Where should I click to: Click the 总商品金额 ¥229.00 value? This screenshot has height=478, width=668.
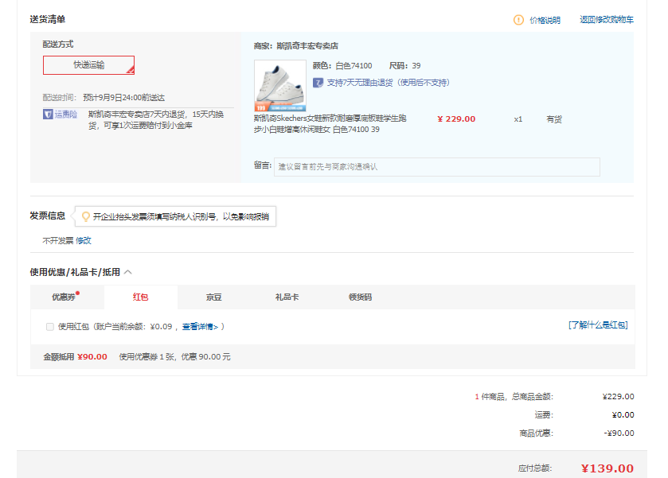point(618,396)
